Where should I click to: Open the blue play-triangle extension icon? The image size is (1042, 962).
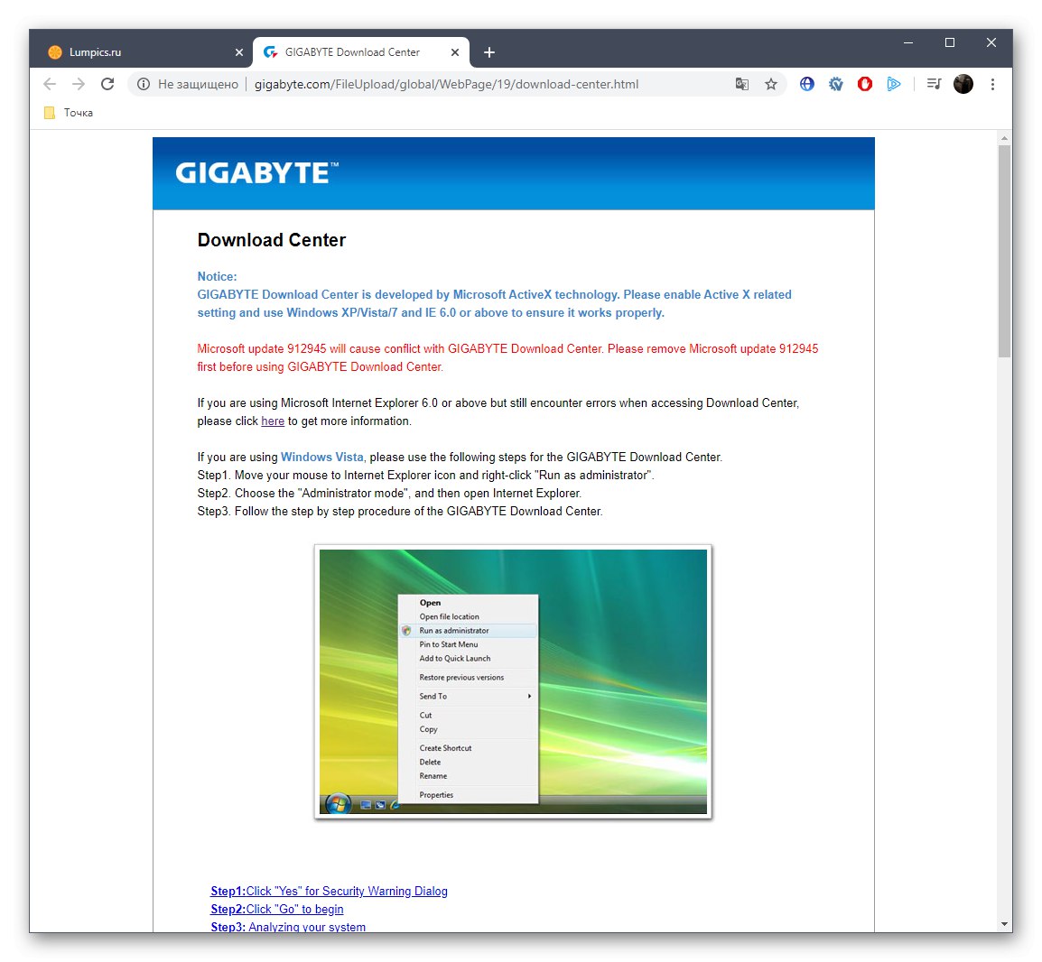894,83
